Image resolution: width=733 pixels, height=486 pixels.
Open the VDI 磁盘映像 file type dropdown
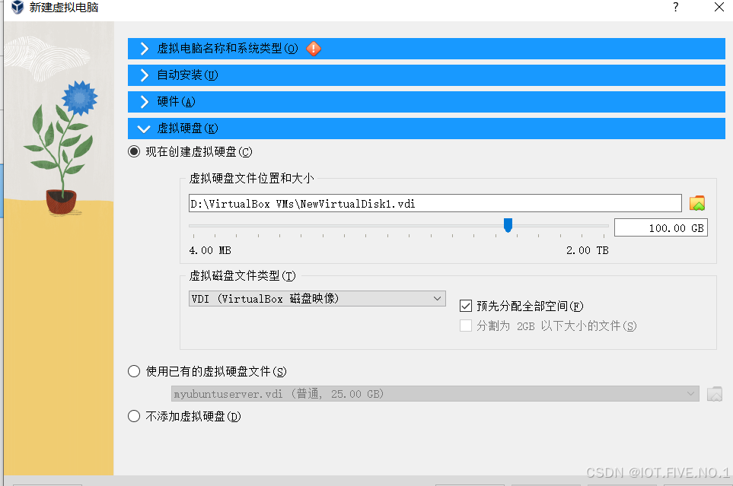point(317,299)
